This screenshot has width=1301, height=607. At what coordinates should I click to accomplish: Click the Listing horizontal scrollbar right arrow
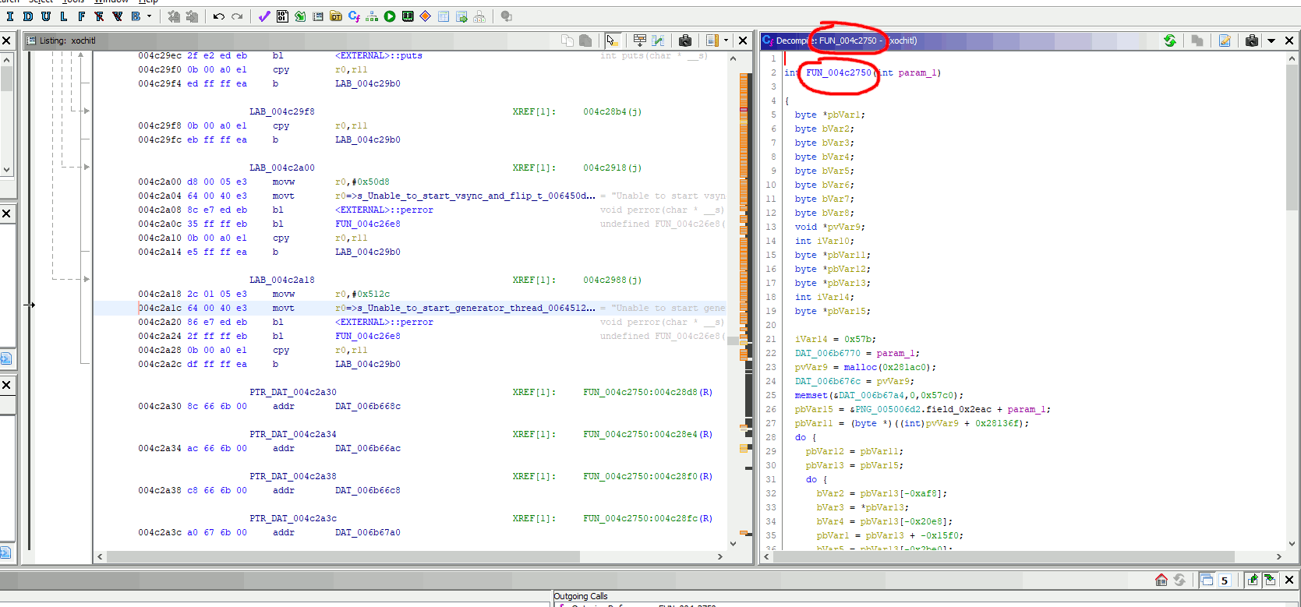720,557
